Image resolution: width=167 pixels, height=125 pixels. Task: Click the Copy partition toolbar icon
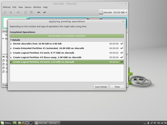tap(26, 12)
